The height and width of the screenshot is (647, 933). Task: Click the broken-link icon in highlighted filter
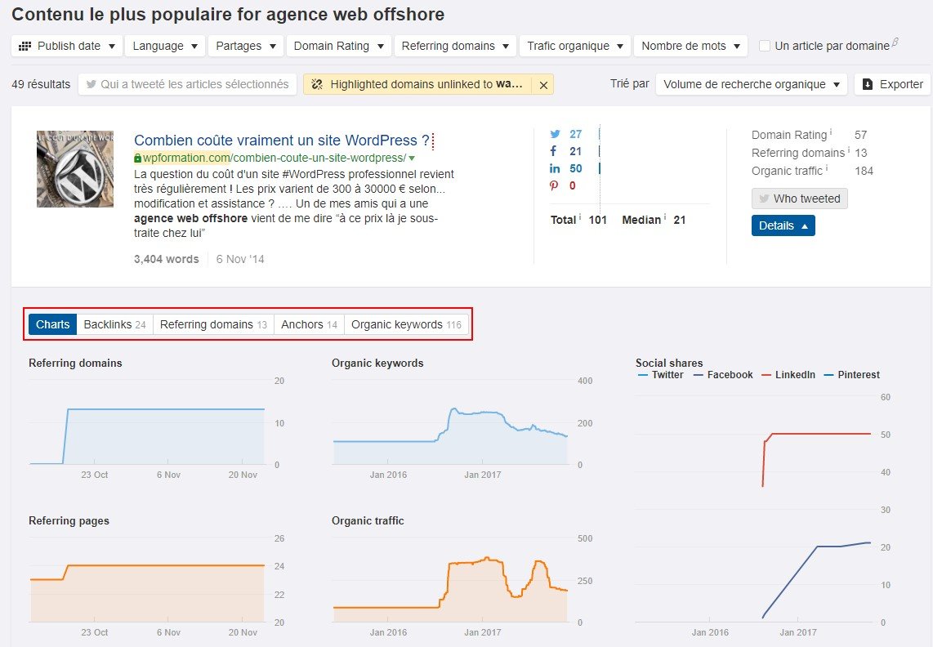pyautogui.click(x=317, y=84)
